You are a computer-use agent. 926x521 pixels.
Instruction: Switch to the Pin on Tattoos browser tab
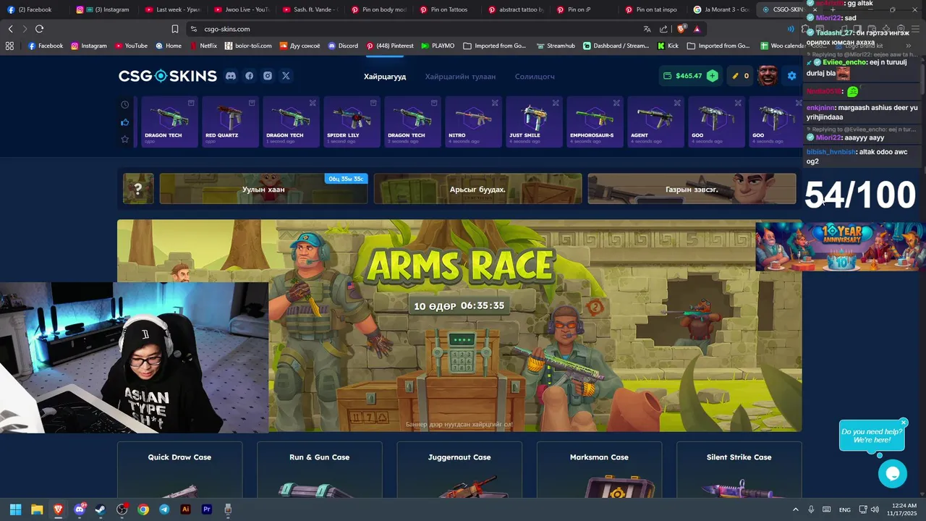(x=449, y=9)
